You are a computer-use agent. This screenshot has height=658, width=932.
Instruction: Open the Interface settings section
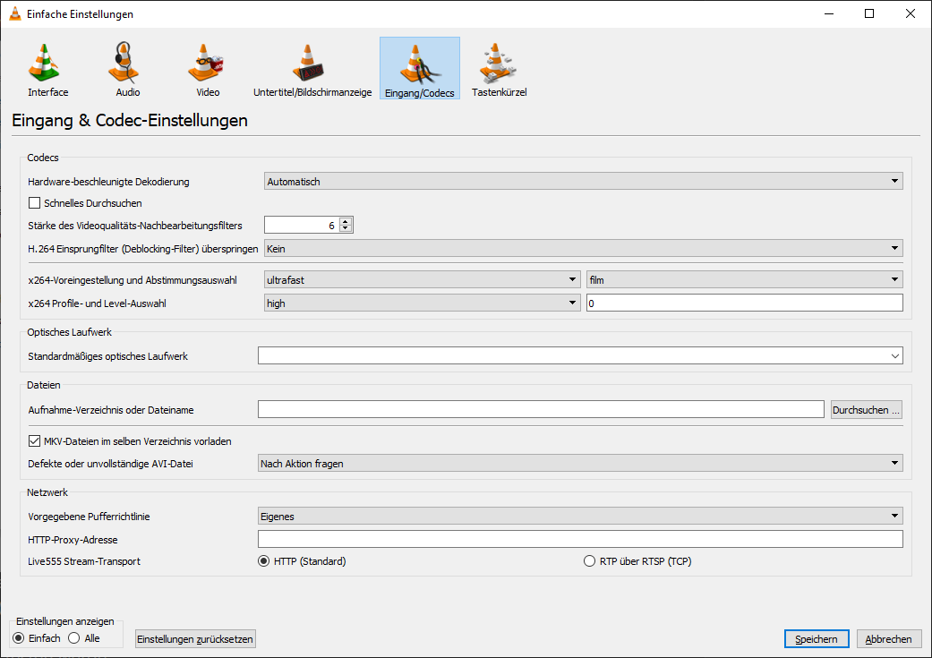47,68
